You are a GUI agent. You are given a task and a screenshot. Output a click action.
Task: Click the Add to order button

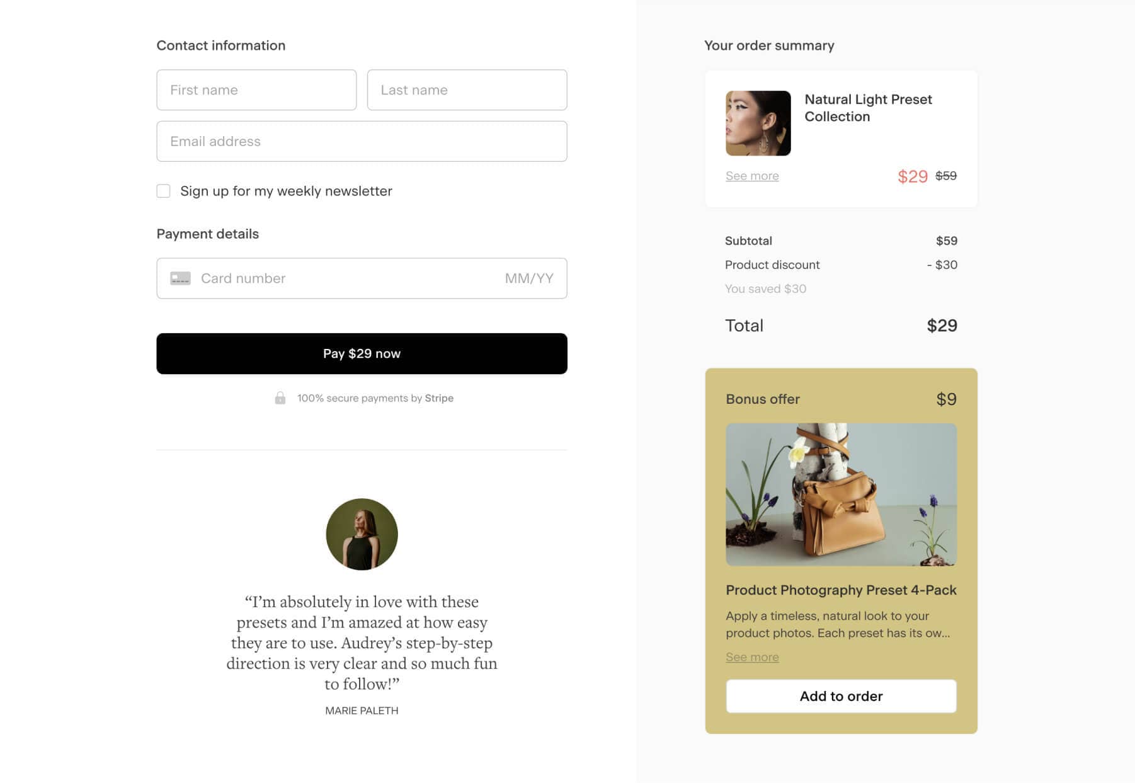841,696
